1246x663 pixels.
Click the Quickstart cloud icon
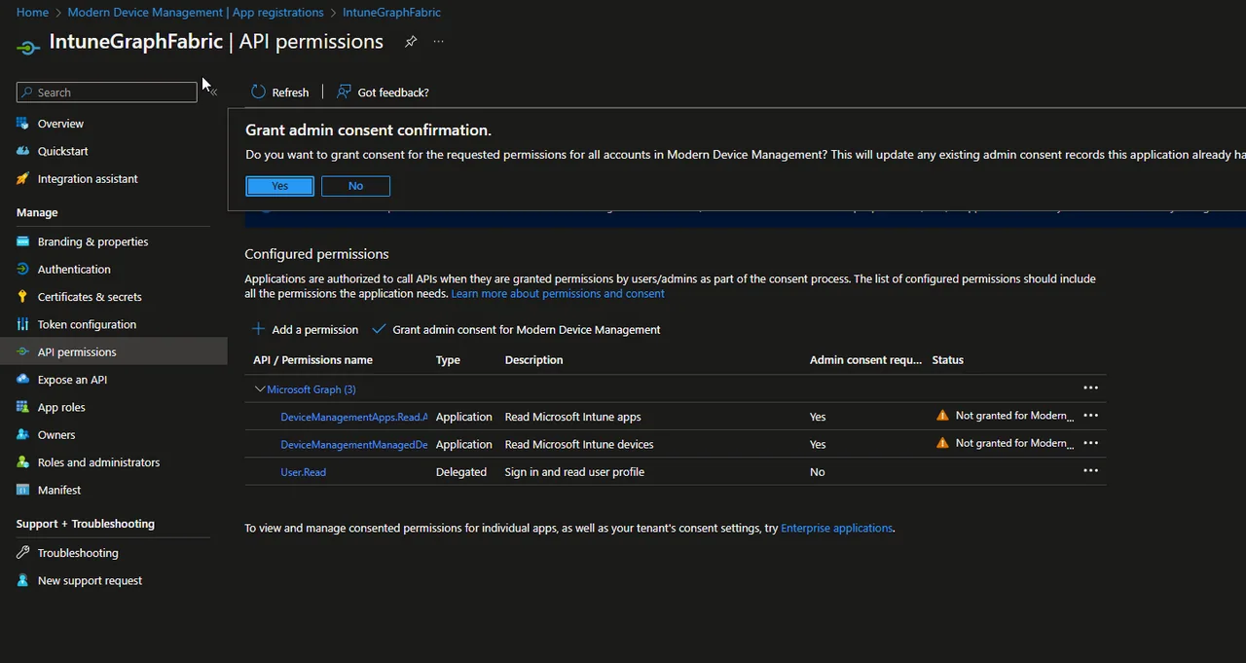point(23,151)
